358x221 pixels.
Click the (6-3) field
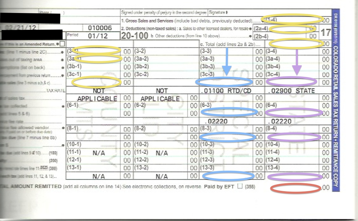226,106
